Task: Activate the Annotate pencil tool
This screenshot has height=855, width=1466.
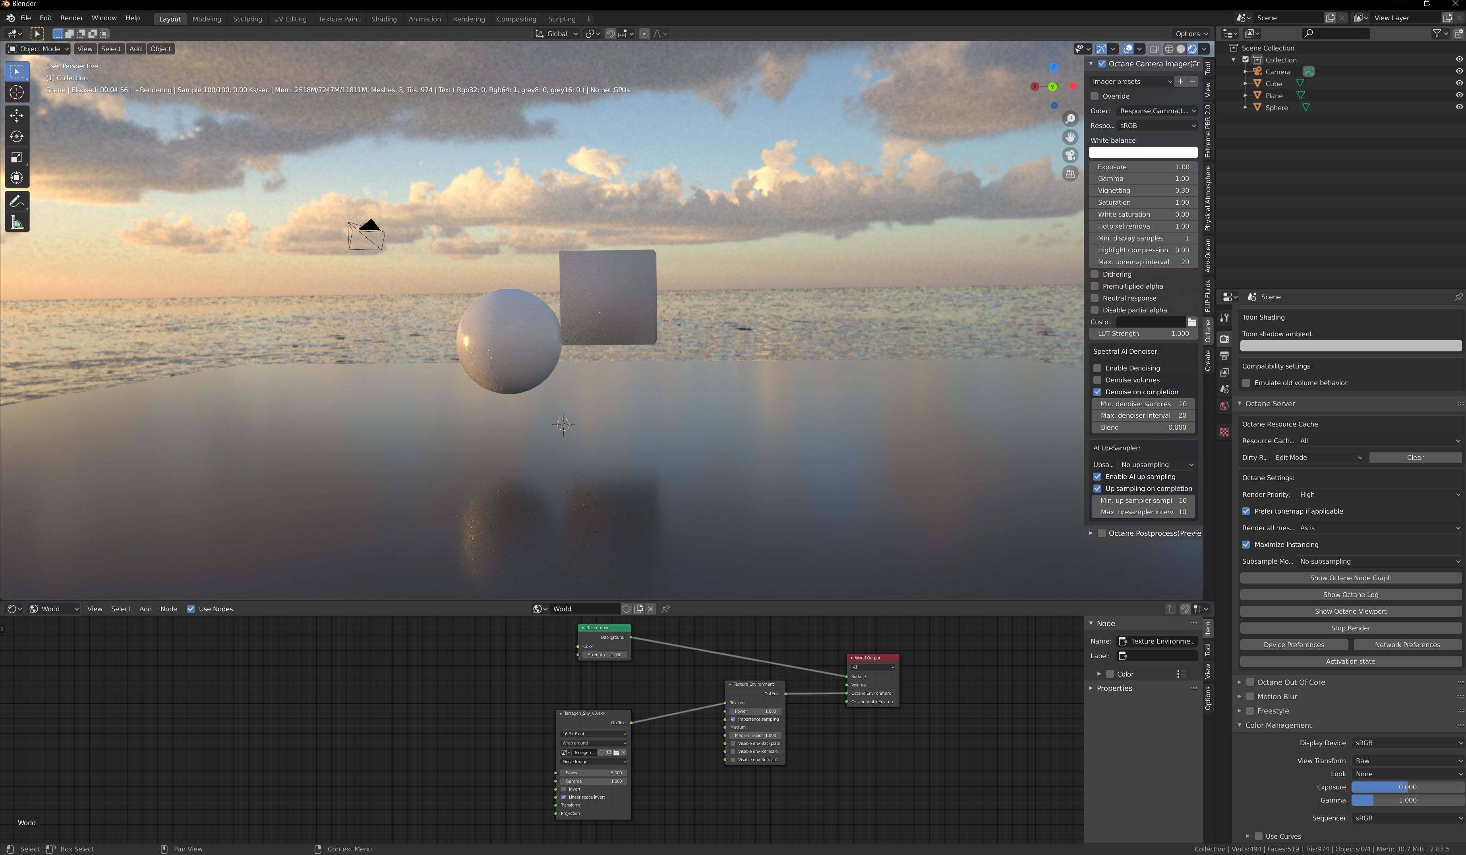Action: 17,202
